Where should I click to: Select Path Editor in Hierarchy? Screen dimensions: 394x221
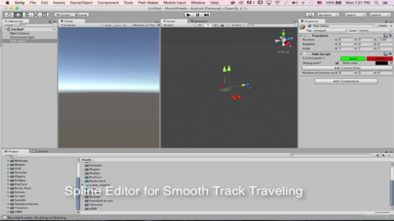(18, 41)
